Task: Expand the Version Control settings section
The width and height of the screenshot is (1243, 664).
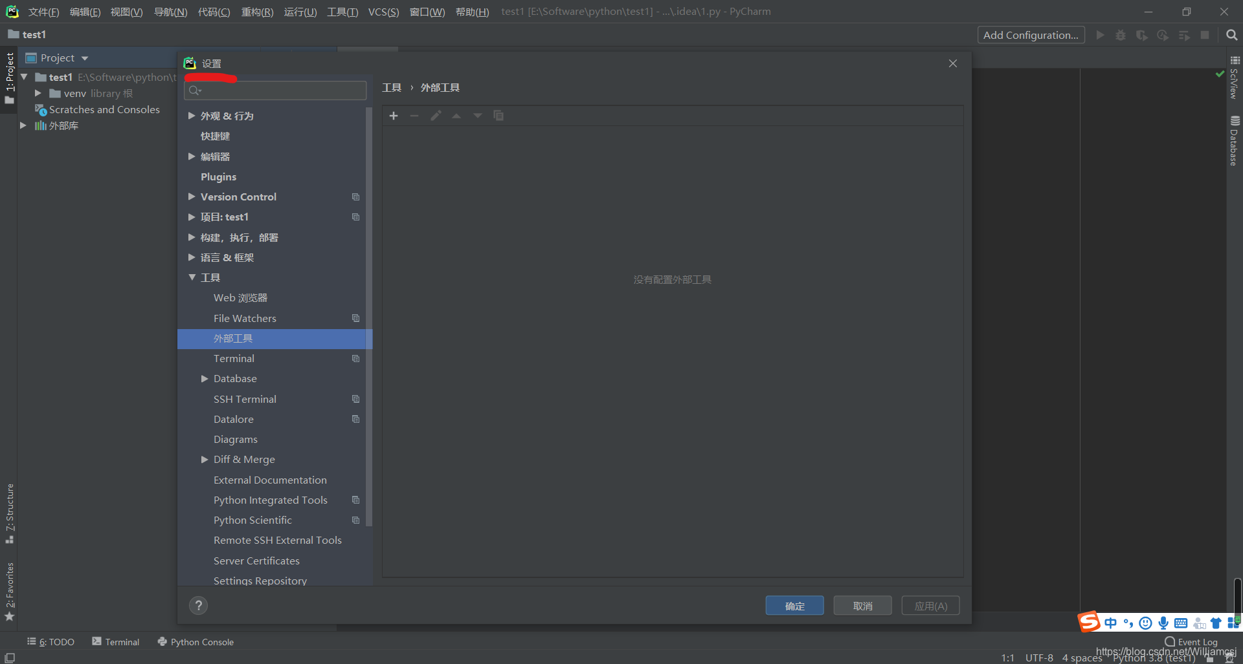Action: click(x=192, y=197)
